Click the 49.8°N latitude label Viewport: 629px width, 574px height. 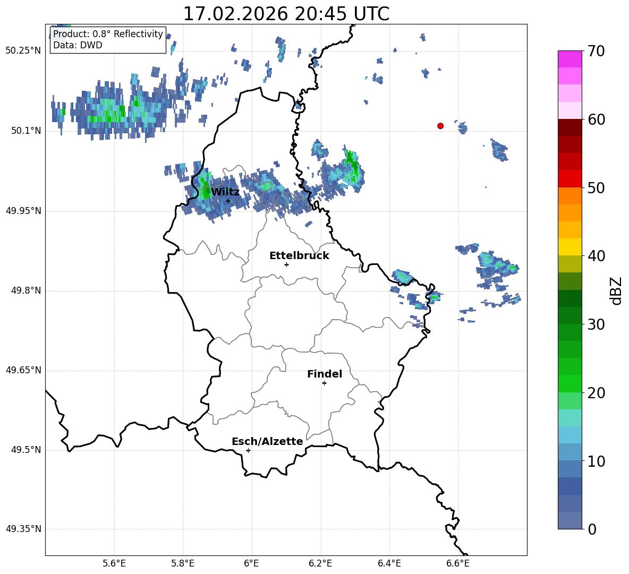pyautogui.click(x=26, y=290)
